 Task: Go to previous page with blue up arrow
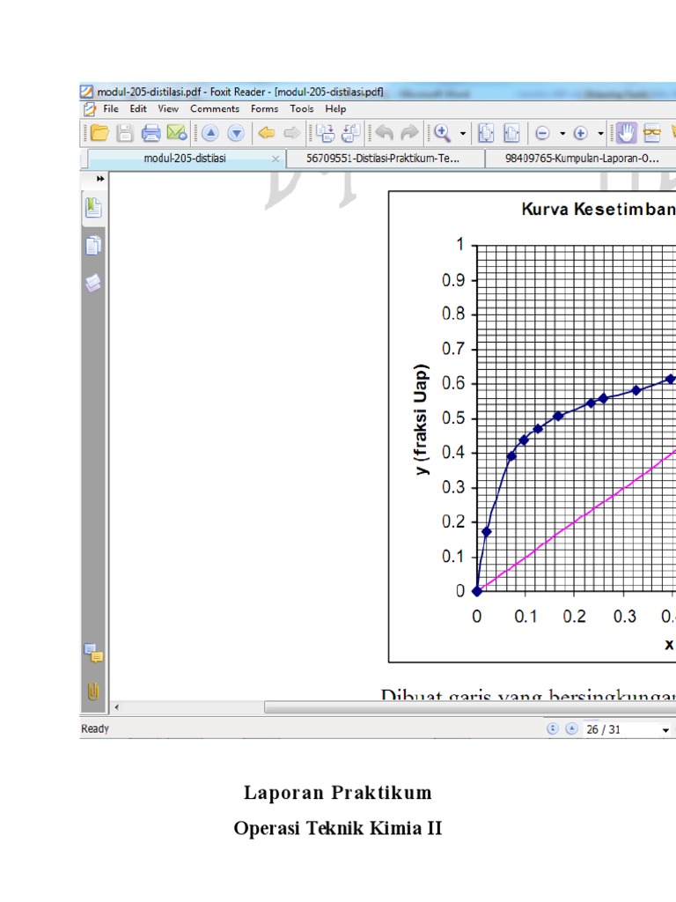(x=209, y=133)
